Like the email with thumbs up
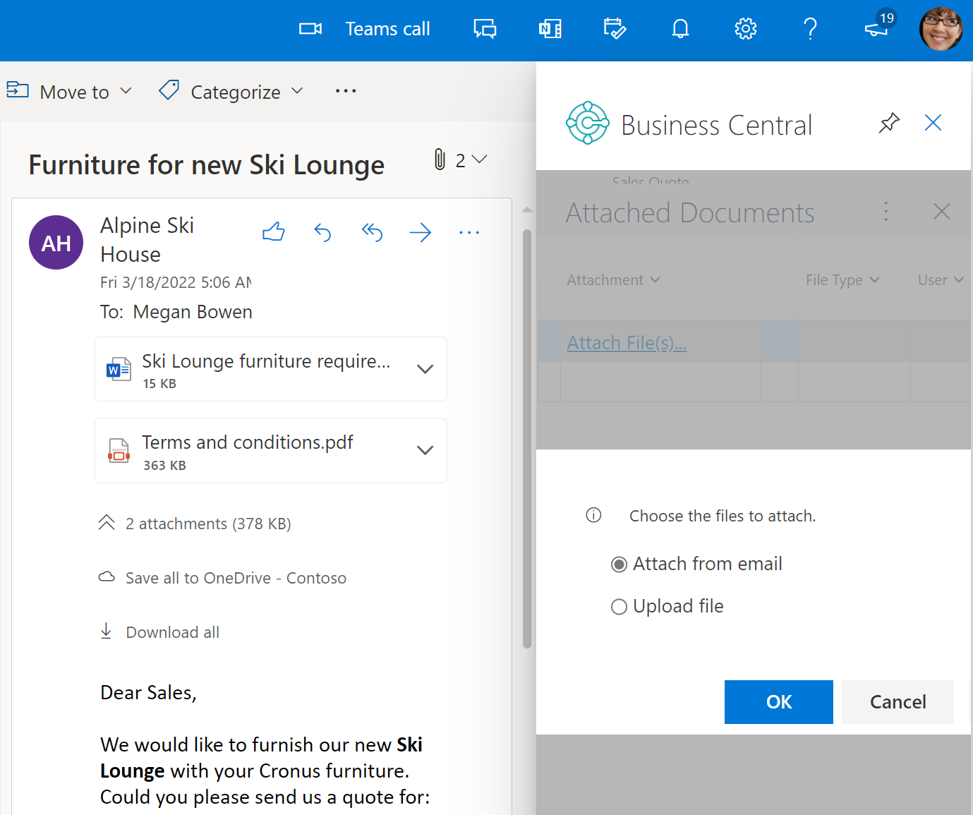This screenshot has height=815, width=973. point(273,231)
